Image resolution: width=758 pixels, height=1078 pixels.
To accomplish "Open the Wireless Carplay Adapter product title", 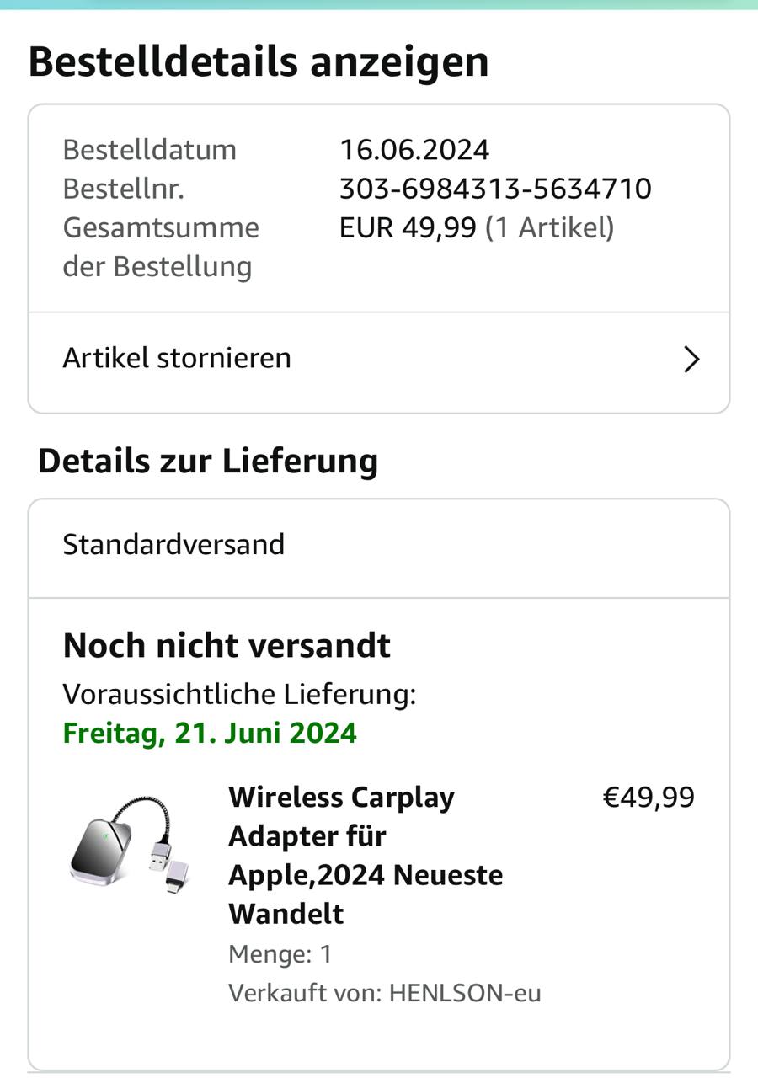I will 366,855.
